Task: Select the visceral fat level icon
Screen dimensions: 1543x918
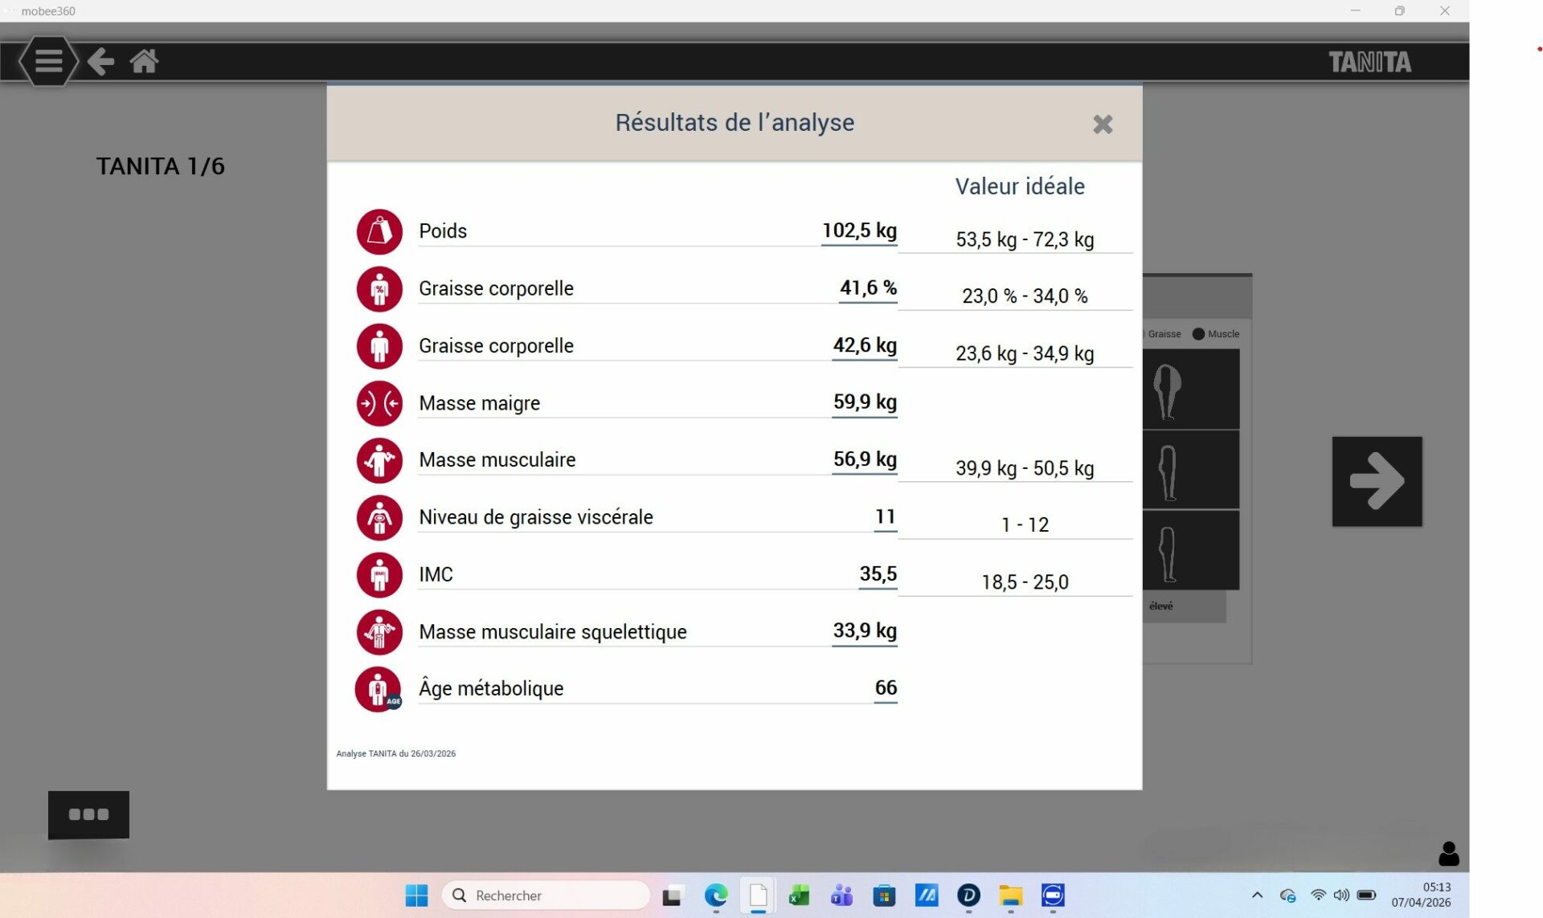Action: point(379,517)
